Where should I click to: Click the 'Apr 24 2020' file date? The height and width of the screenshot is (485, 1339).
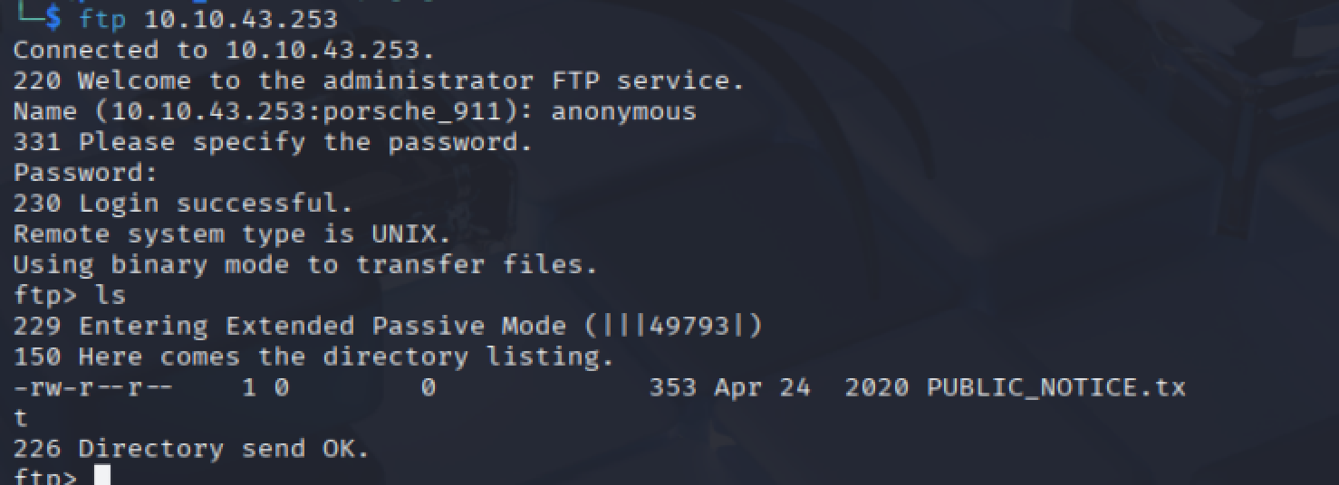[x=811, y=387]
